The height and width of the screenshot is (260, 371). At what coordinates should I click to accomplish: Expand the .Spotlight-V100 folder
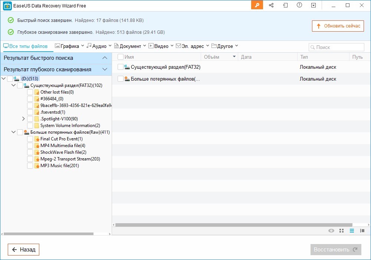point(23,119)
